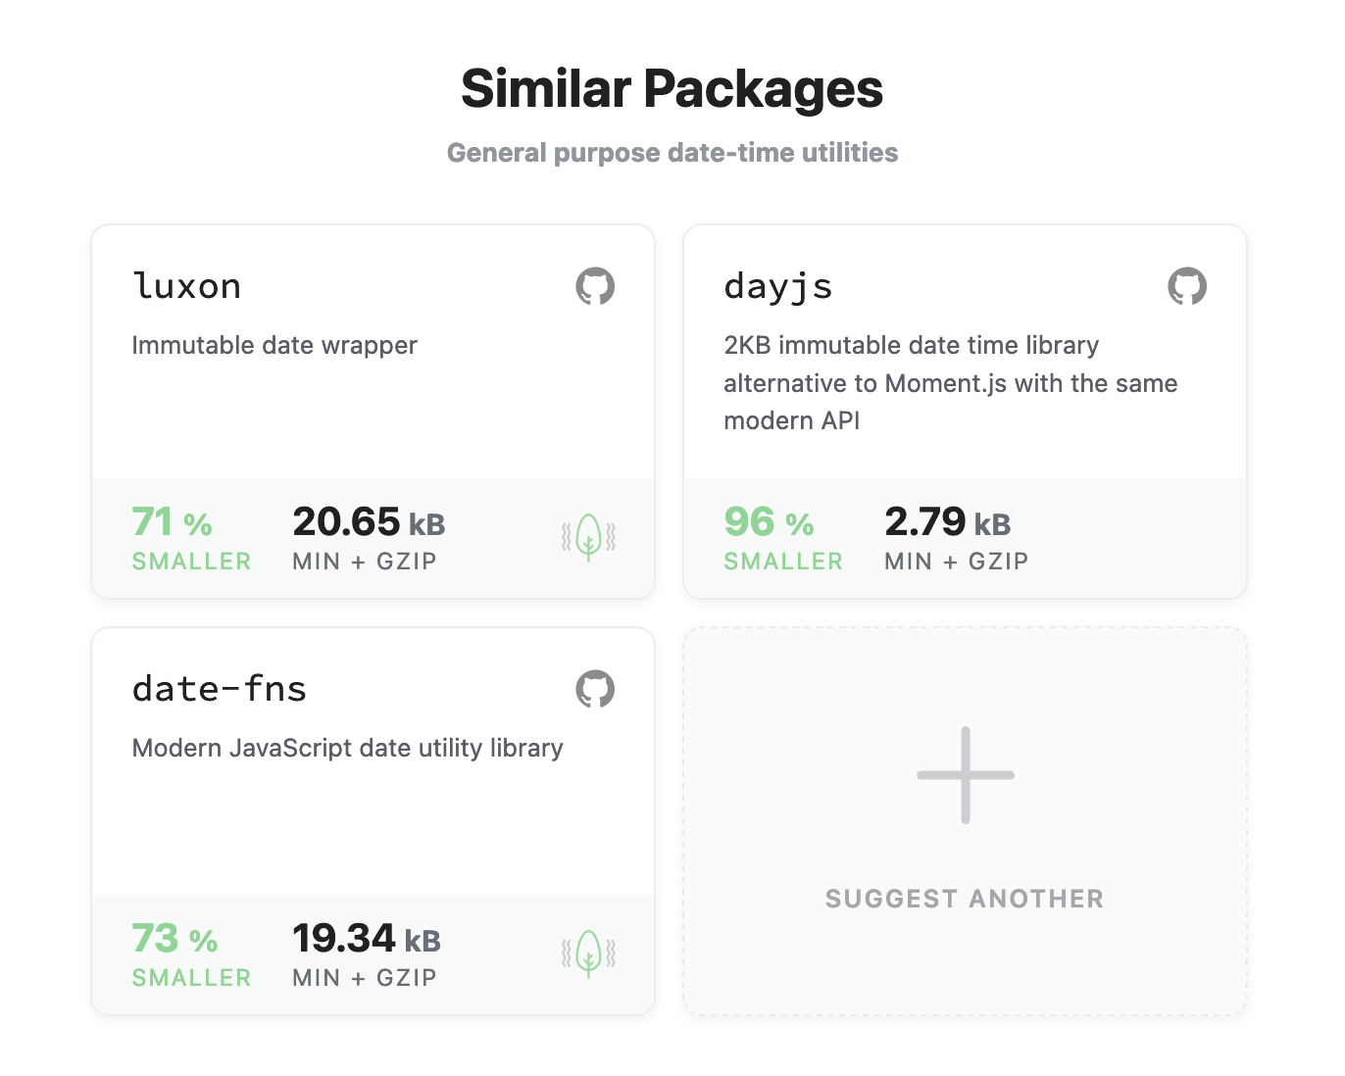The image size is (1345, 1076).
Task: Open the luxon package name link
Action: click(186, 286)
